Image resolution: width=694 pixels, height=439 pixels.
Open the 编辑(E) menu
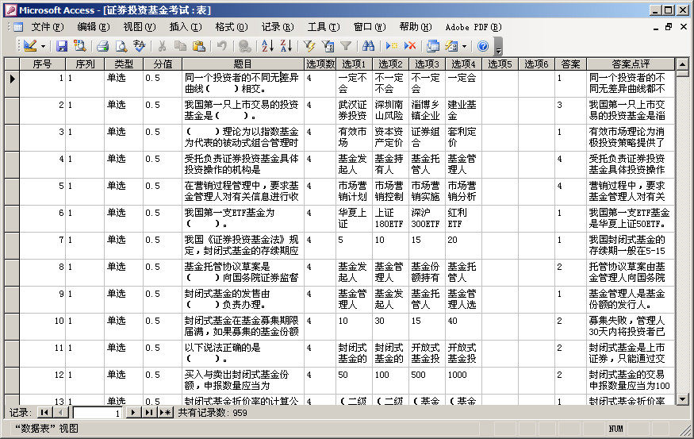(x=94, y=27)
